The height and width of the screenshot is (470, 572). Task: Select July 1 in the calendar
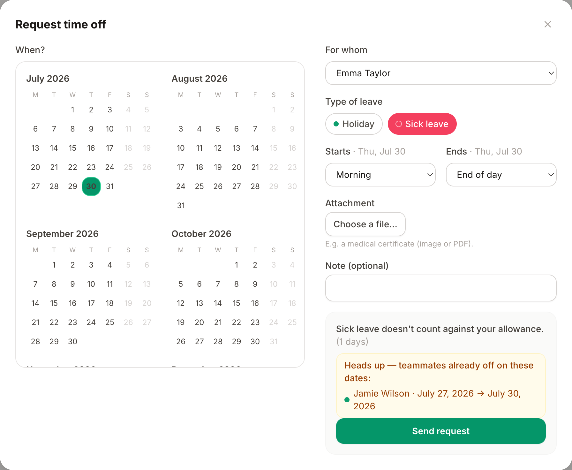click(x=72, y=110)
